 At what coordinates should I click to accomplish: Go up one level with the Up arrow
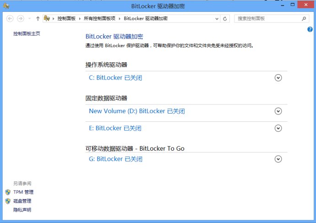pyautogui.click(x=38, y=19)
